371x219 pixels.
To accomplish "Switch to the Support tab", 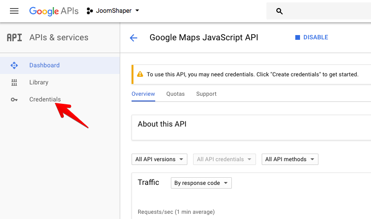I will [206, 94].
